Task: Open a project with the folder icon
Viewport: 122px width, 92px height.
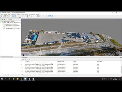Action: [x=3, y=16]
